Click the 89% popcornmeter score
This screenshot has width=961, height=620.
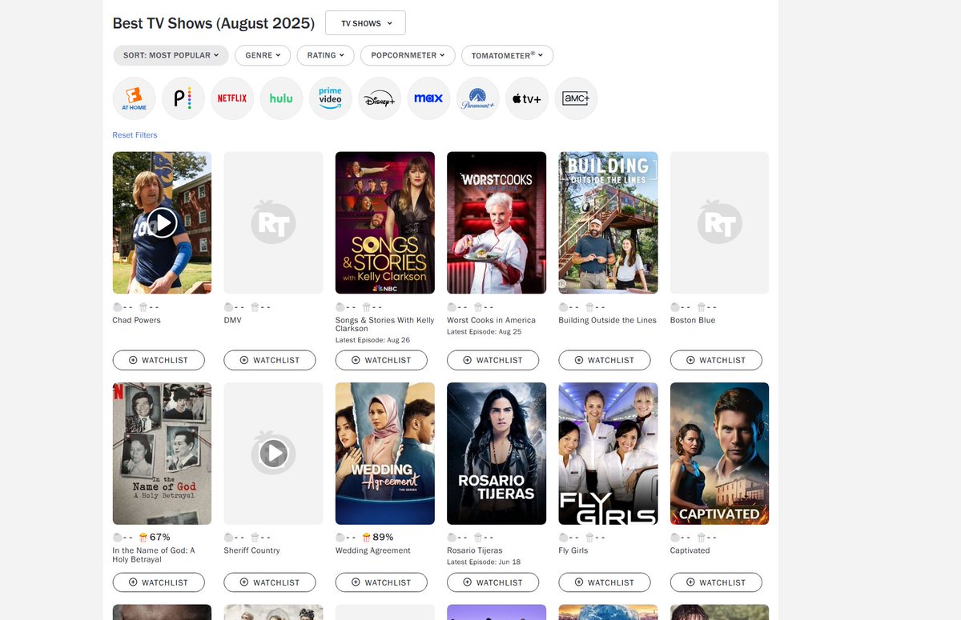383,538
